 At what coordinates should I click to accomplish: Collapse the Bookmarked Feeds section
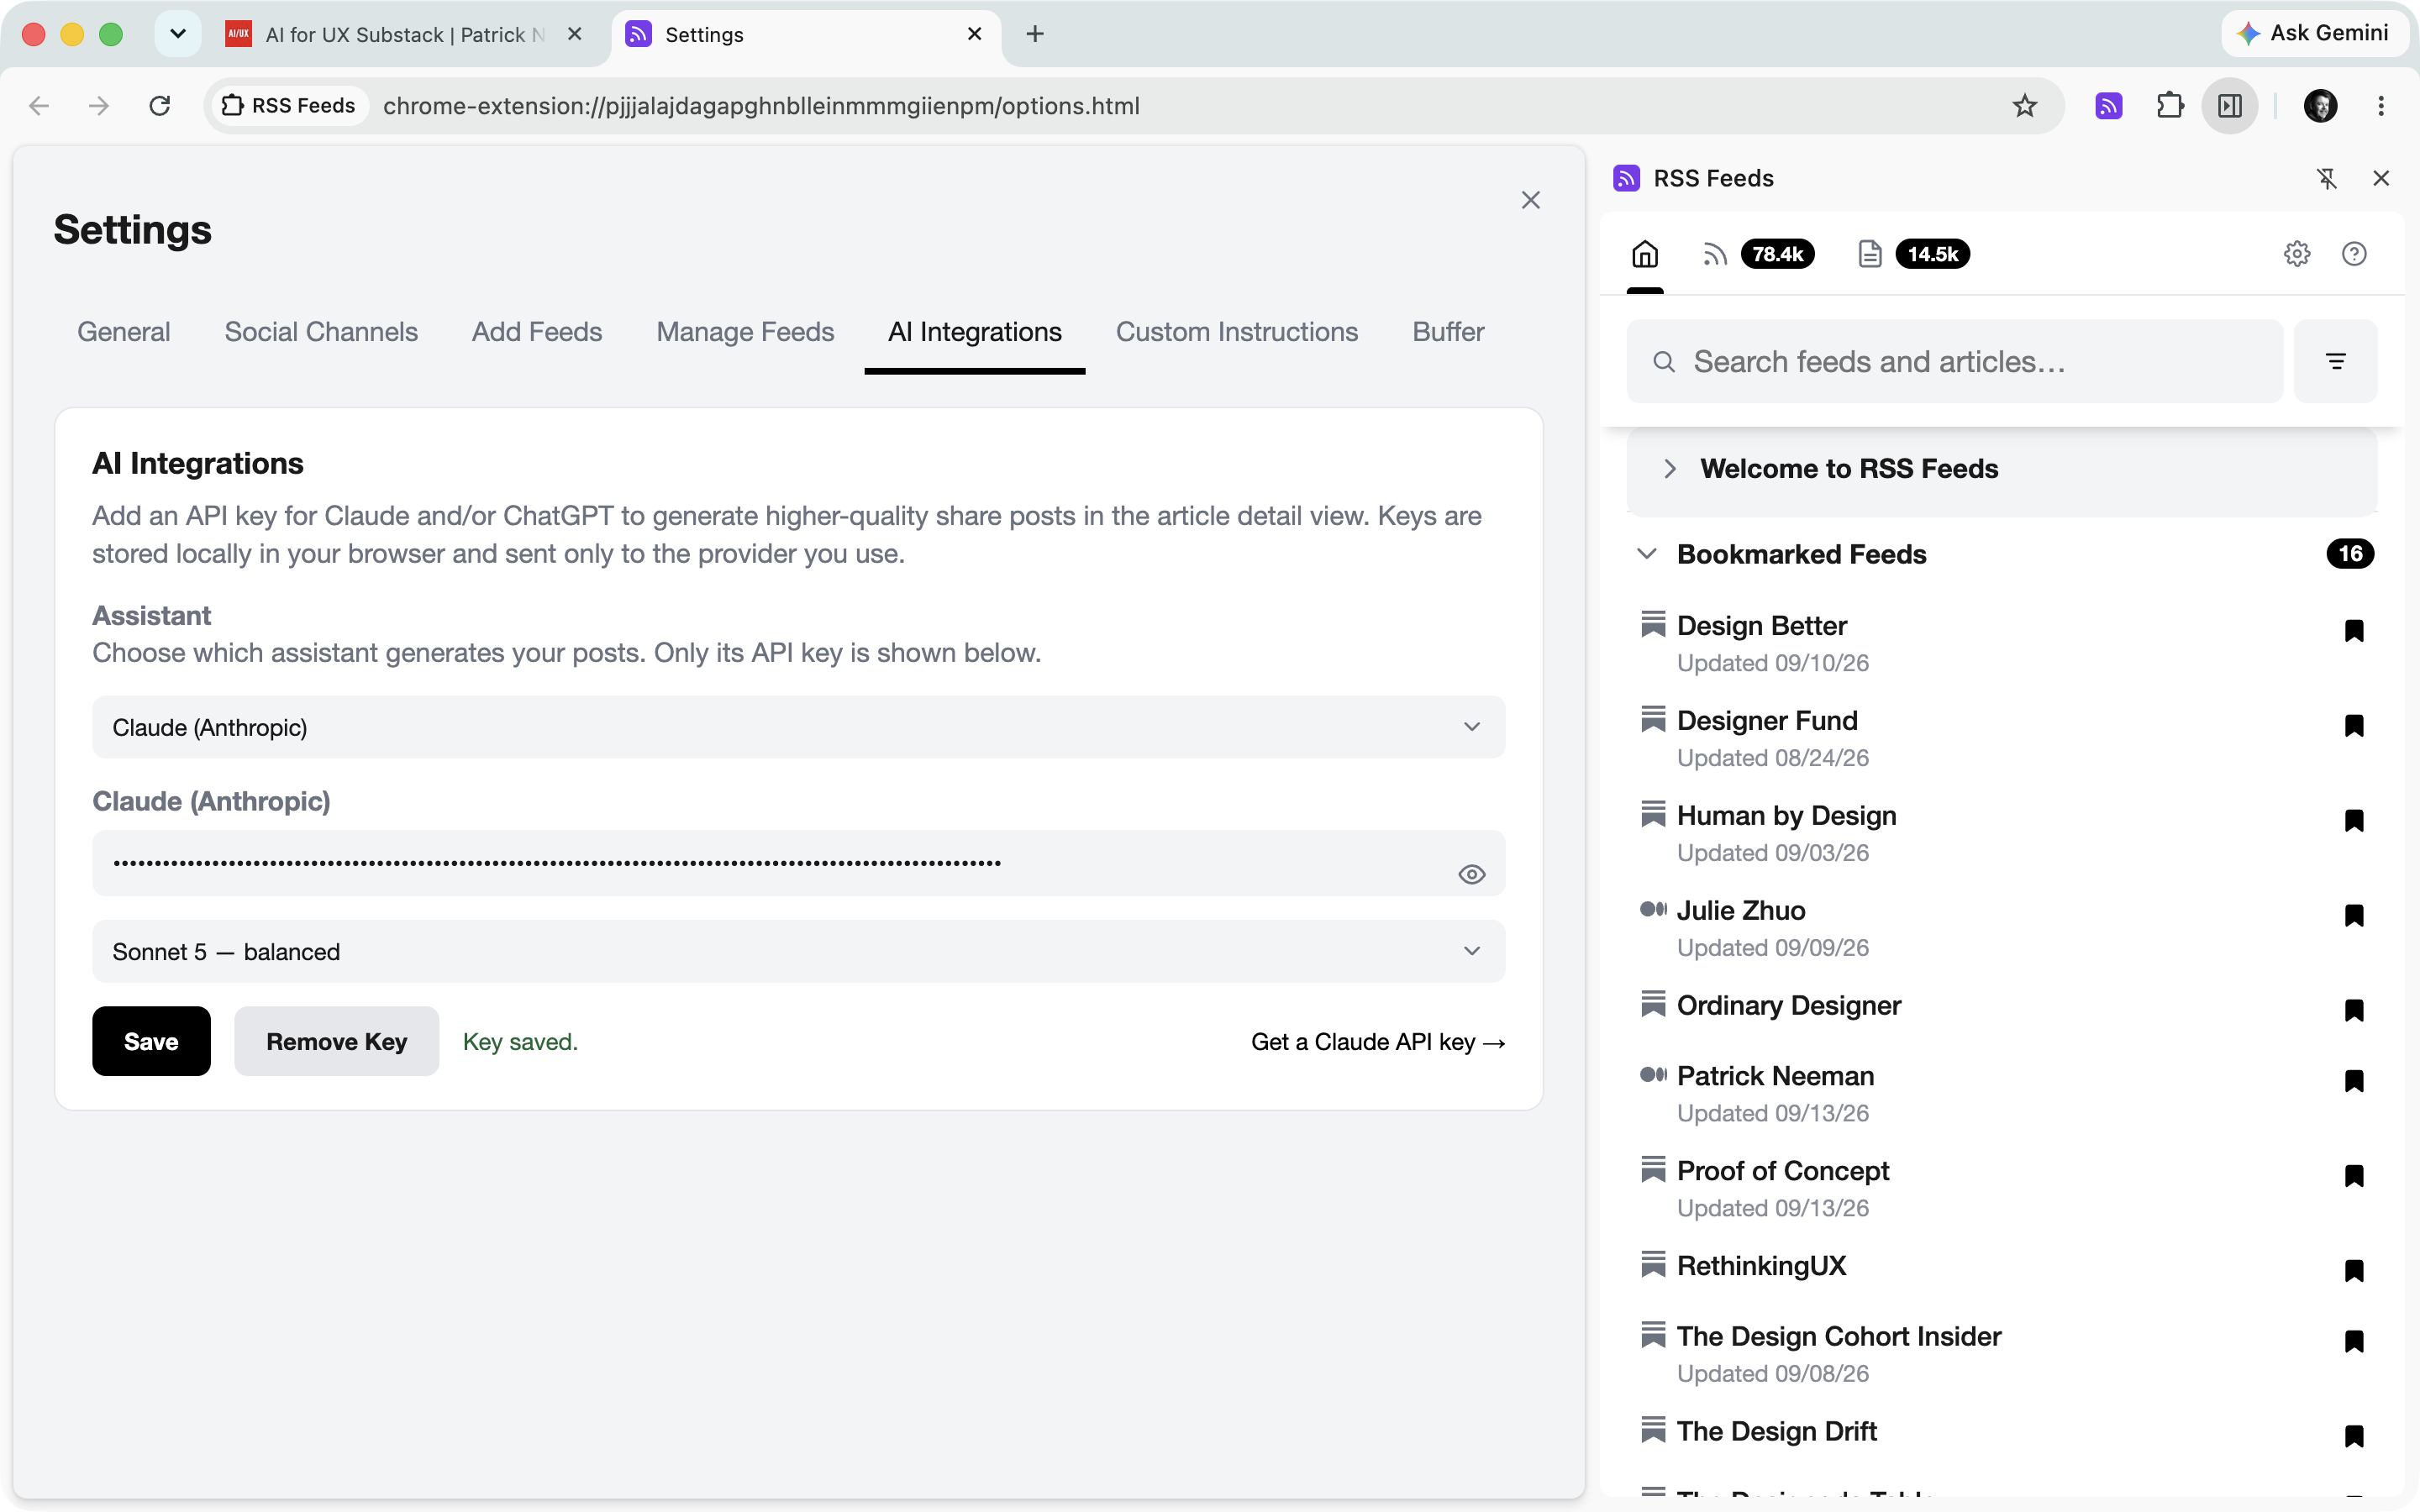tap(1645, 554)
